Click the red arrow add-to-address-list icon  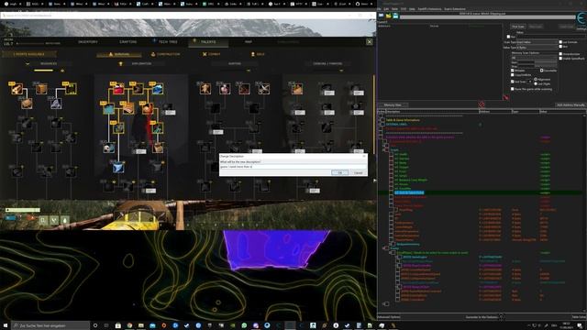click(506, 98)
